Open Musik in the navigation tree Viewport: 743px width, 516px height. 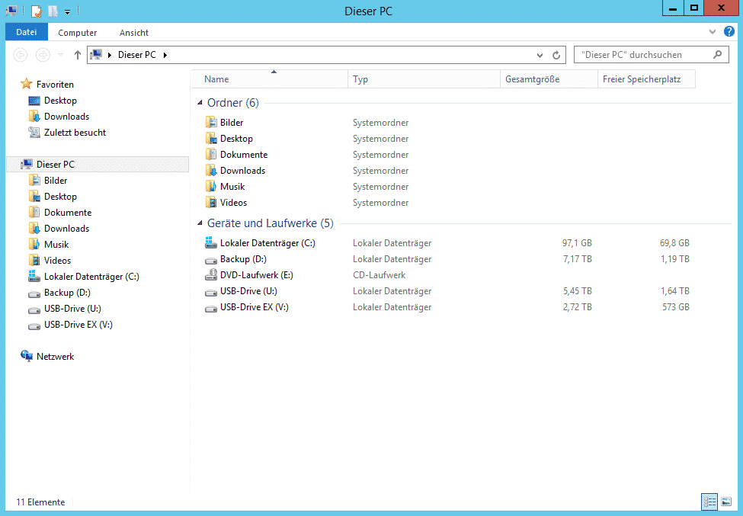[56, 245]
